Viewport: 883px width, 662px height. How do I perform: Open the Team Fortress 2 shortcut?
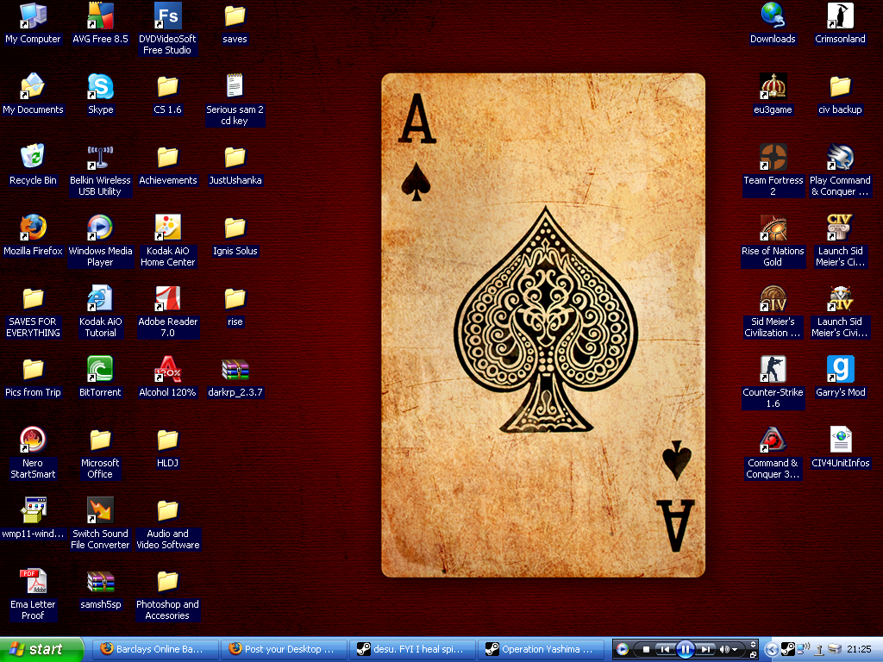tap(773, 159)
